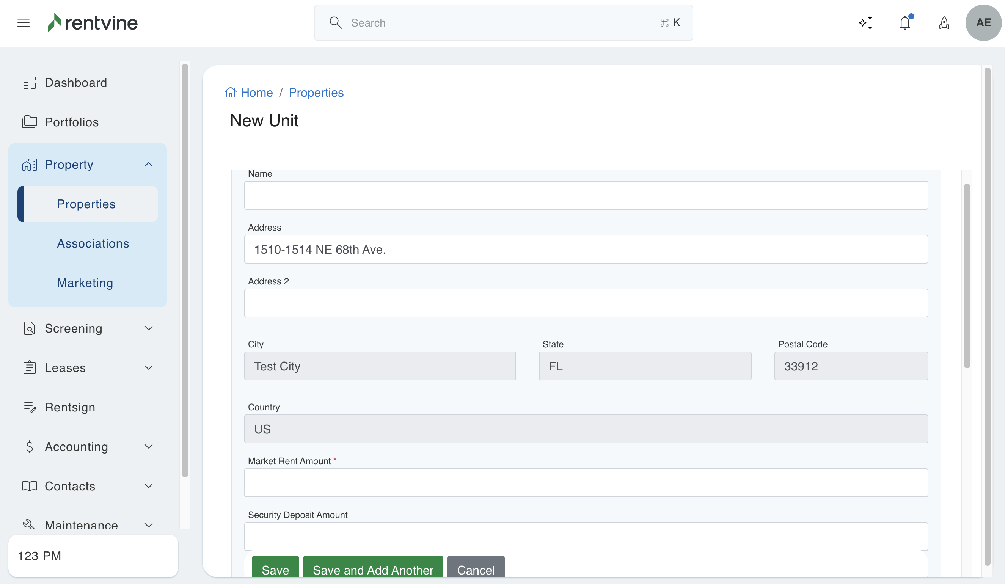This screenshot has height=584, width=1005.
Task: Open the notifications bell
Action: [905, 23]
